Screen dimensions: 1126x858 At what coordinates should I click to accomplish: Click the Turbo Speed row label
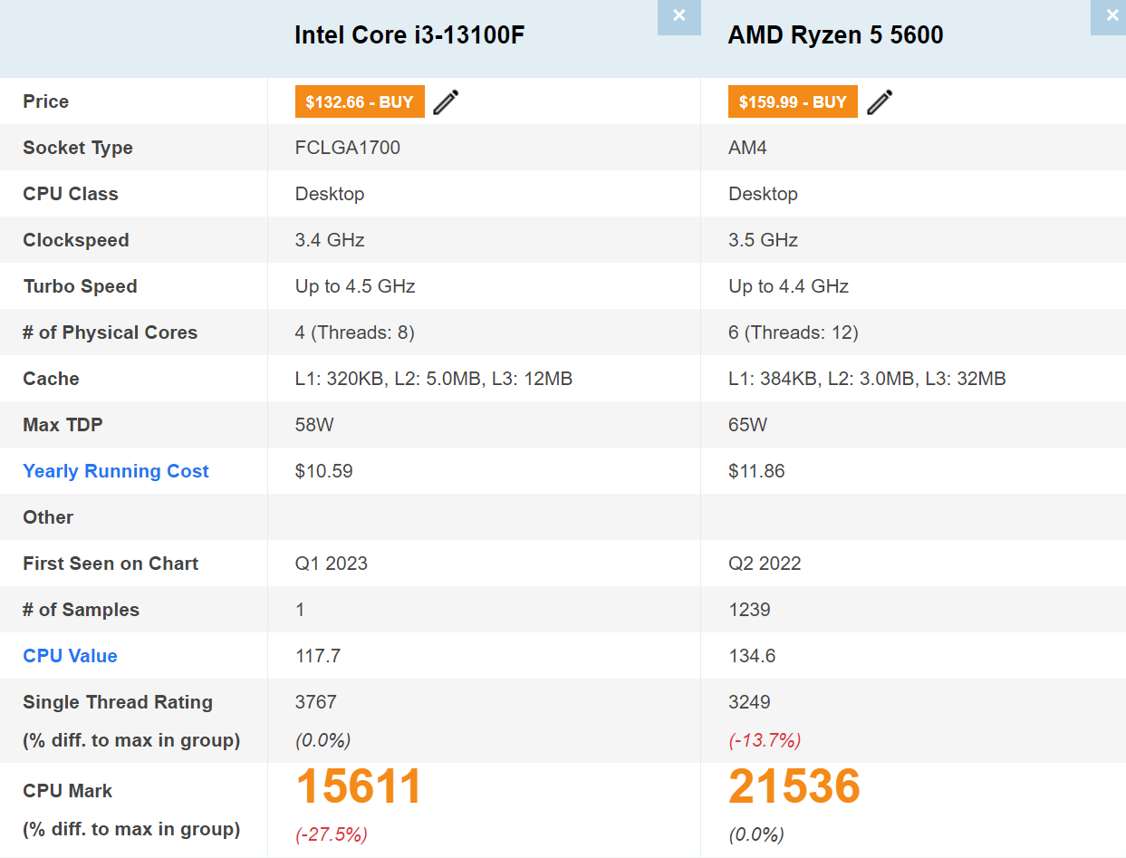(x=81, y=286)
